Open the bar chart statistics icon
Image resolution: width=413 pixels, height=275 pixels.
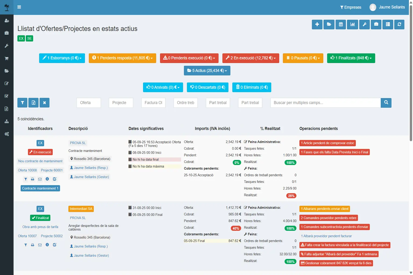point(353,24)
